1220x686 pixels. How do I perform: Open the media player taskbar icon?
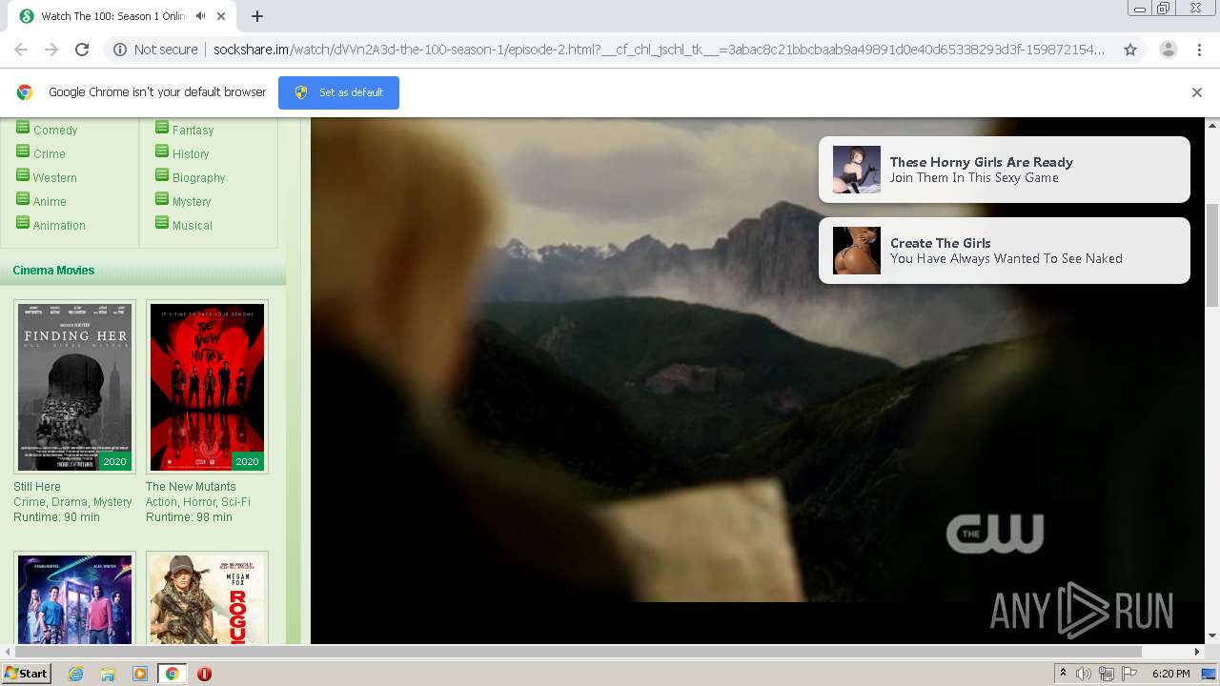click(140, 674)
